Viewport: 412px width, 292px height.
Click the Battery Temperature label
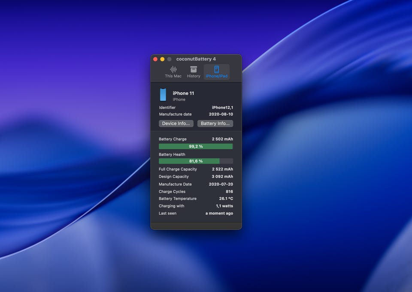tap(178, 199)
